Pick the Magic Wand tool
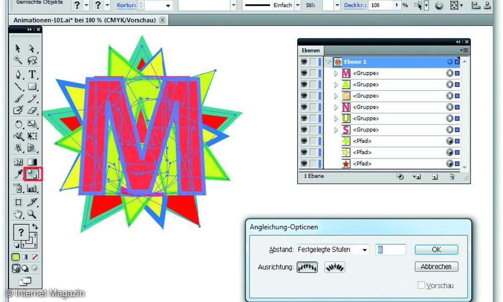 (x=18, y=60)
